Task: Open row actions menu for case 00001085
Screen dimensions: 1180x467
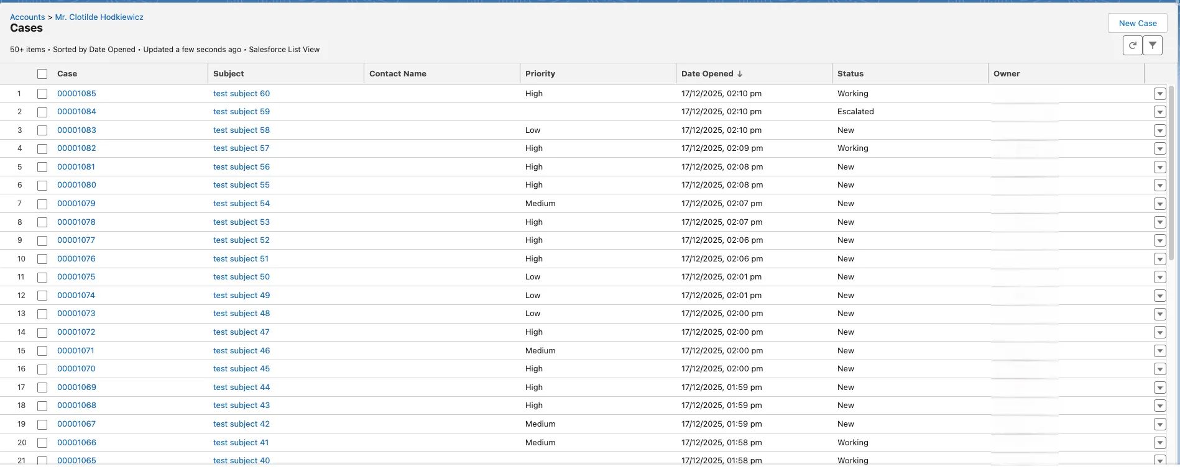Action: [x=1159, y=94]
